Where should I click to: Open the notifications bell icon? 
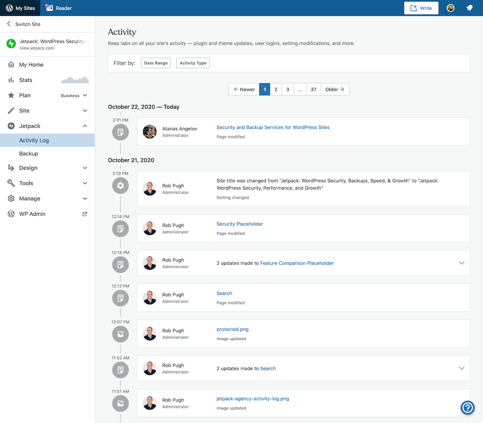pos(470,8)
